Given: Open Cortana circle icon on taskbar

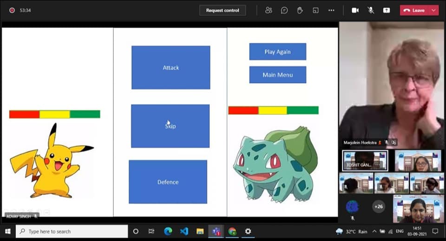Looking at the screenshot, I should 136,231.
